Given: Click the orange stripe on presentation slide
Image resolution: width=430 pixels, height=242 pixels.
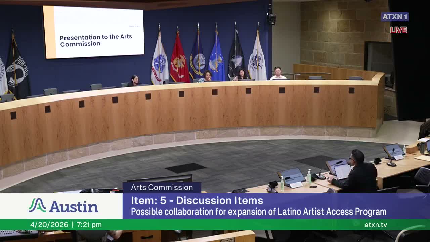Looking at the screenshot, I should pyautogui.click(x=50, y=32).
